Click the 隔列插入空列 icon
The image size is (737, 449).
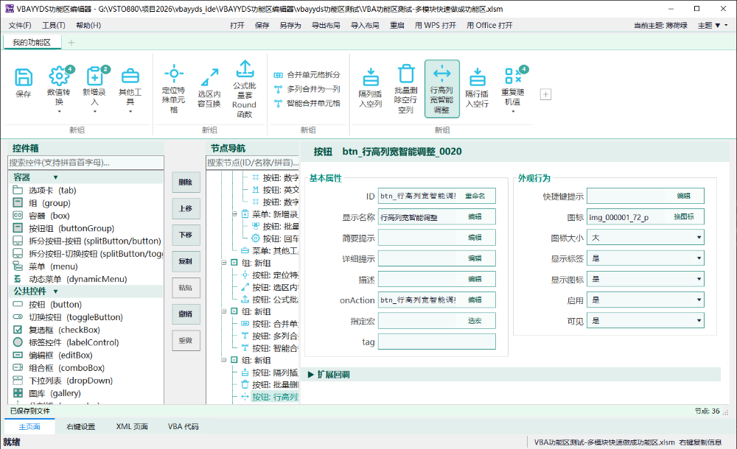pos(371,77)
